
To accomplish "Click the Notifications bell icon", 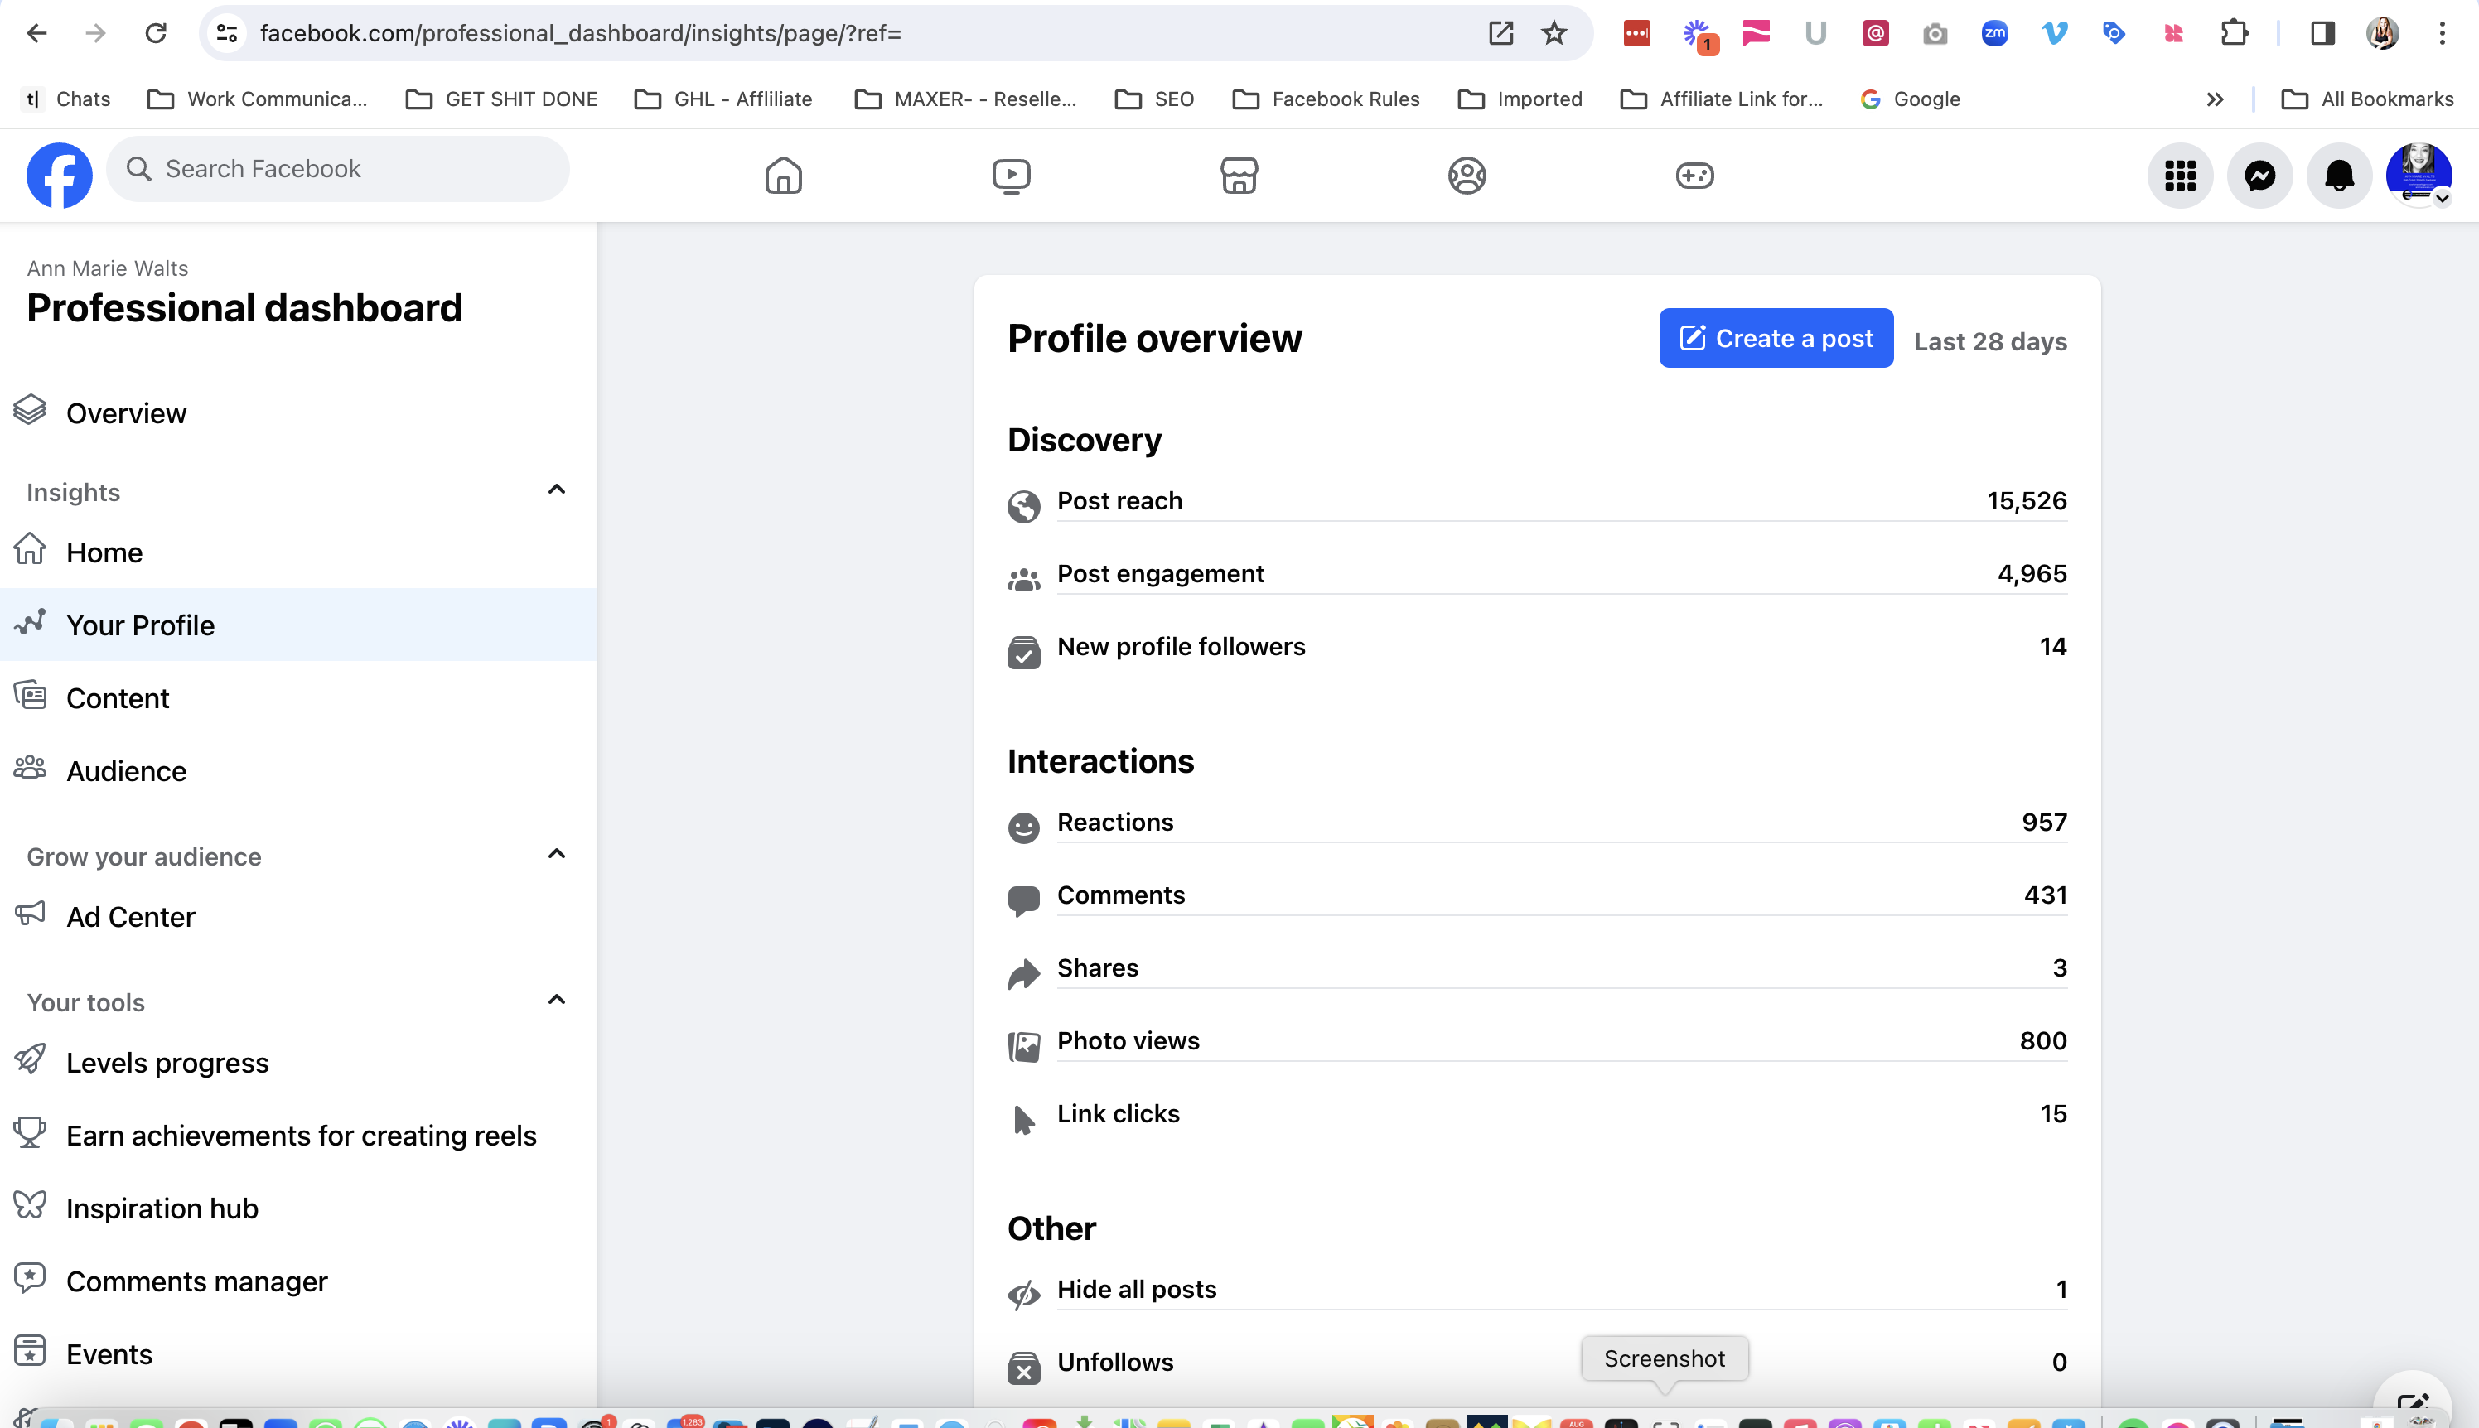I will 2337,174.
